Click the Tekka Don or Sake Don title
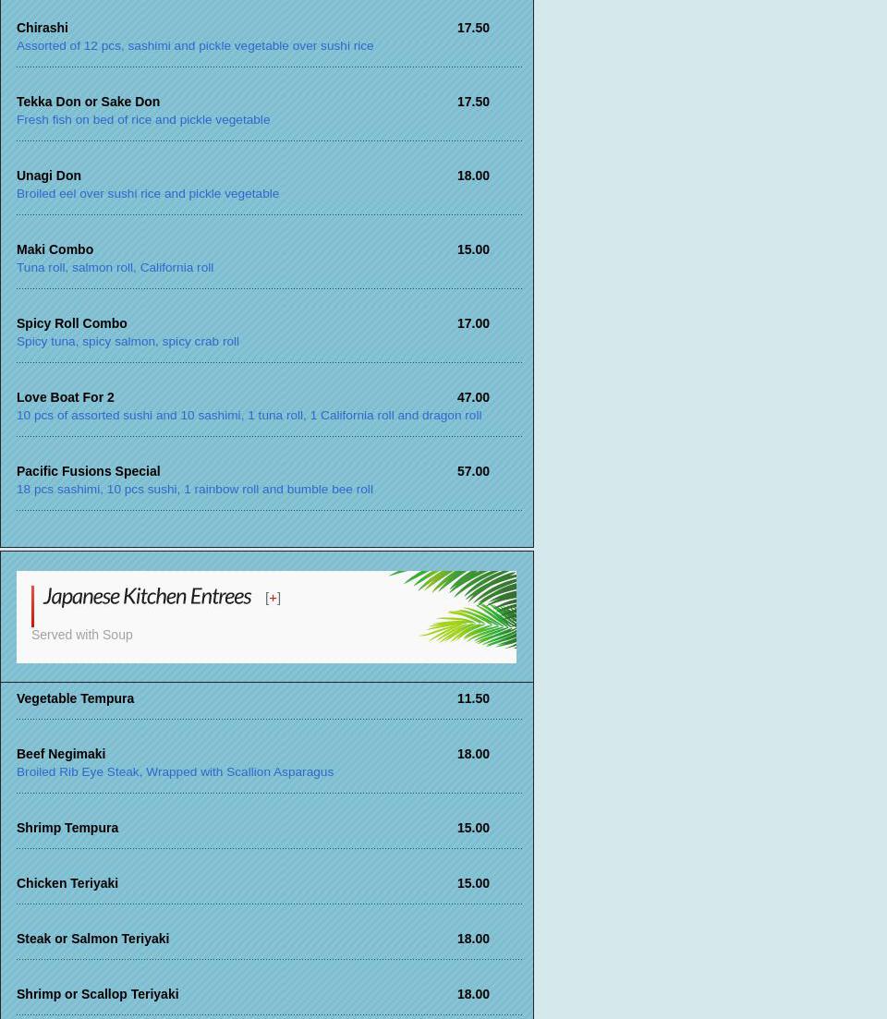The image size is (887, 1019). point(88,102)
